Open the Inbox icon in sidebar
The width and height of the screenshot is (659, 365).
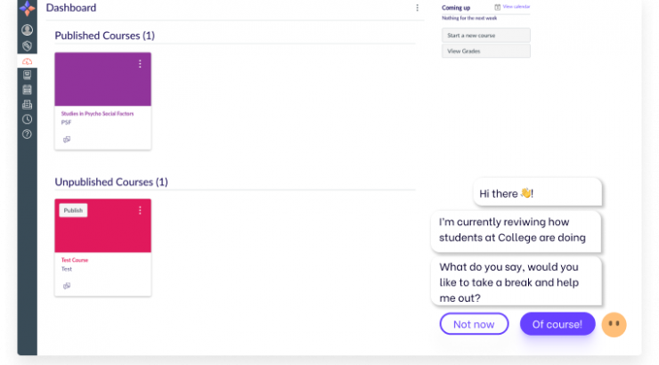tap(27, 104)
